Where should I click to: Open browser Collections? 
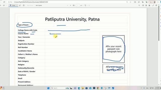pos(143,2)
